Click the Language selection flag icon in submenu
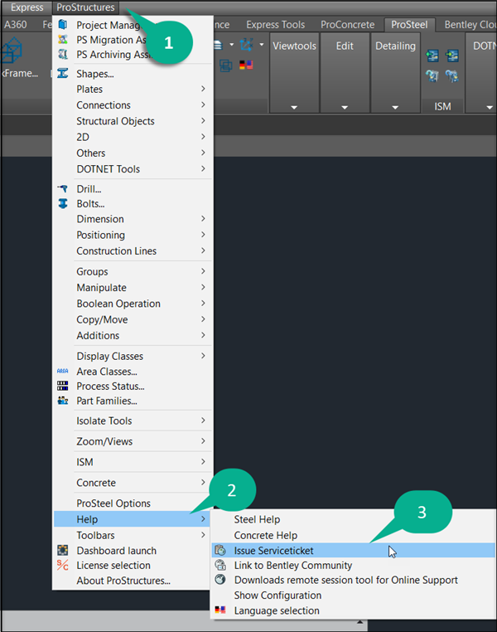This screenshot has height=632, width=497. (x=220, y=610)
